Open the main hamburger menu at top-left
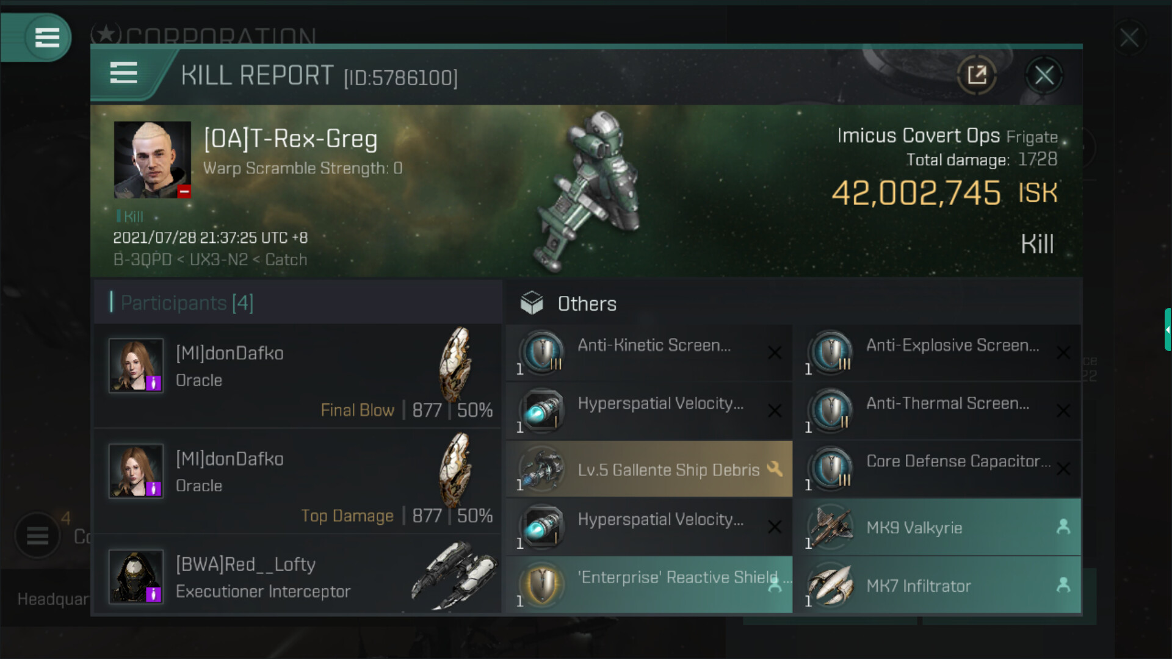 coord(47,38)
